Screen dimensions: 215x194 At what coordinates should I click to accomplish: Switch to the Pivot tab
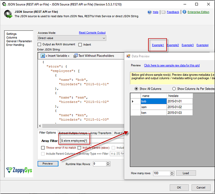[119, 133]
